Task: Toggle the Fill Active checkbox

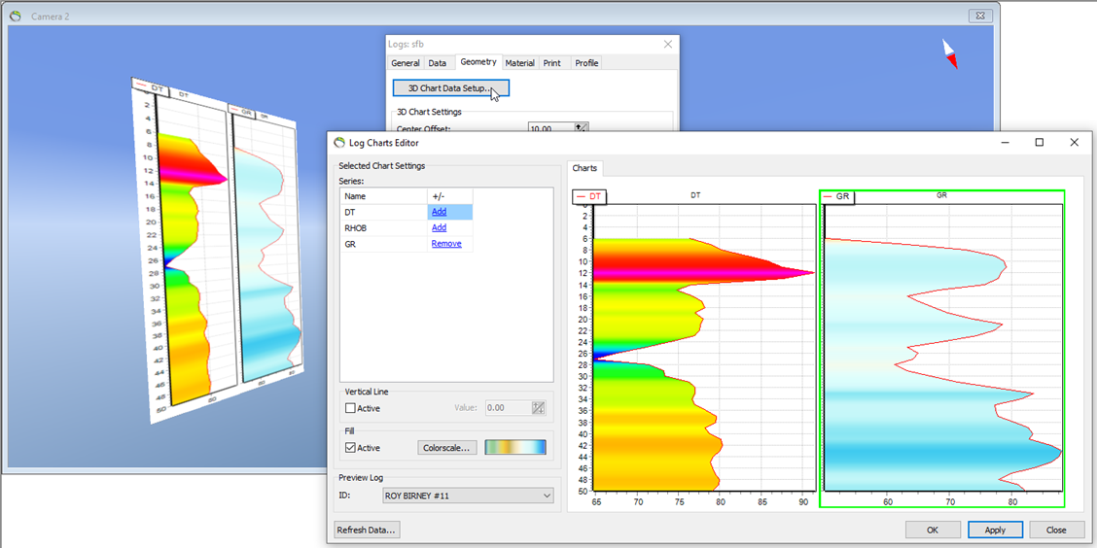Action: coord(350,447)
